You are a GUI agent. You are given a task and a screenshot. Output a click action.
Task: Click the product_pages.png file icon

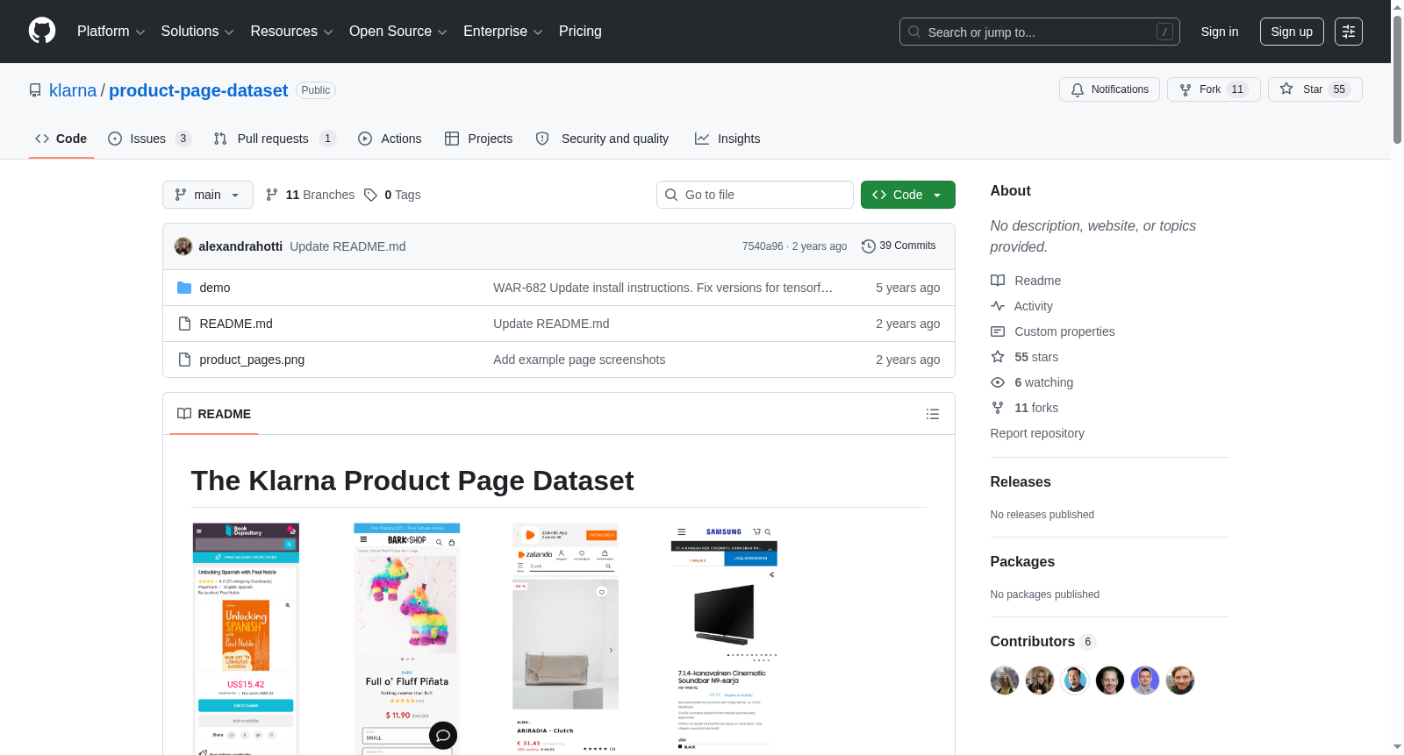point(184,360)
